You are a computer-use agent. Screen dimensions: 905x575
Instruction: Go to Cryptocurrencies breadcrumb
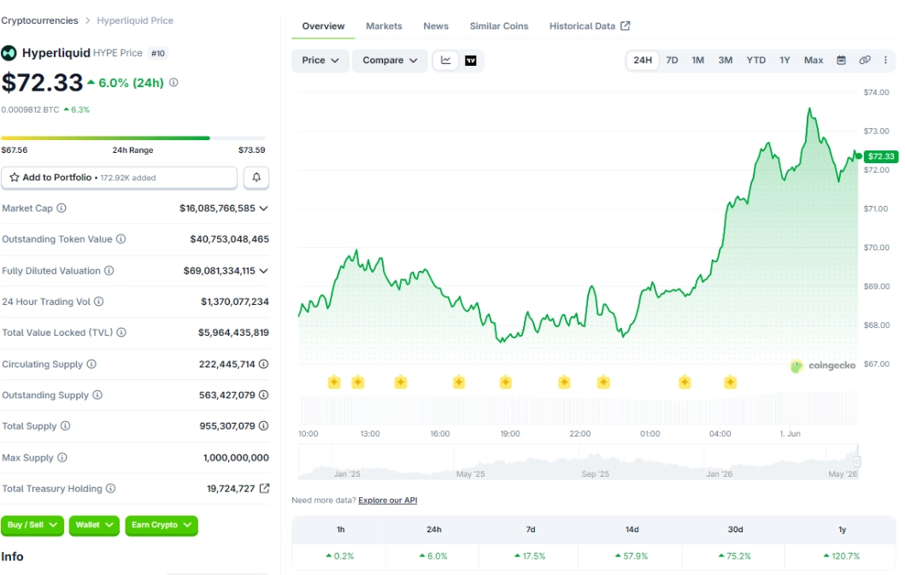pyautogui.click(x=39, y=21)
